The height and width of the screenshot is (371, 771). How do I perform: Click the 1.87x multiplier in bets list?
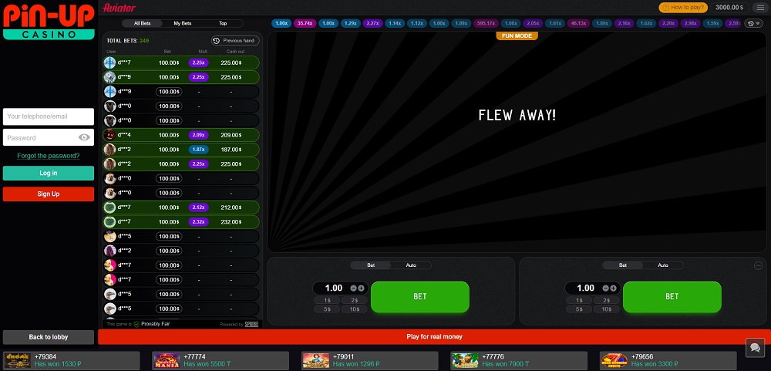(199, 150)
